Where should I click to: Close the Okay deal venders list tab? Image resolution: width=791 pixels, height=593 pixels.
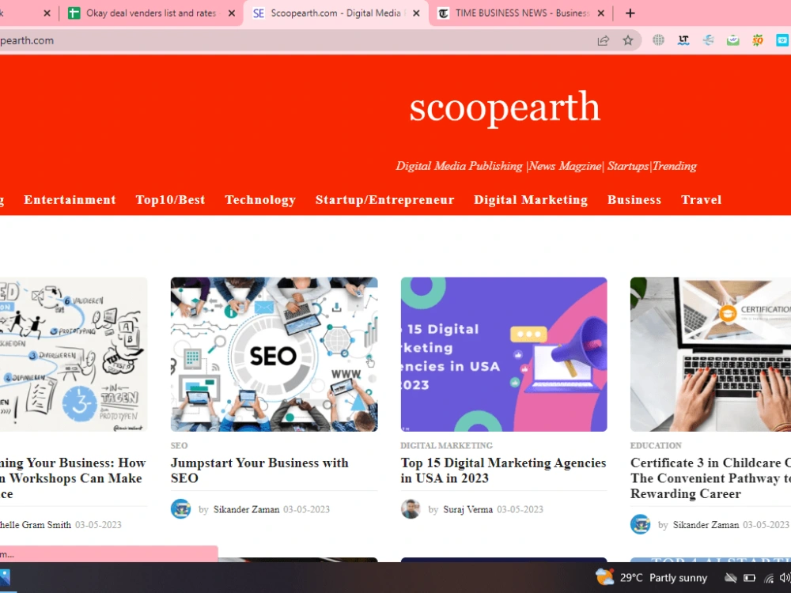[232, 13]
